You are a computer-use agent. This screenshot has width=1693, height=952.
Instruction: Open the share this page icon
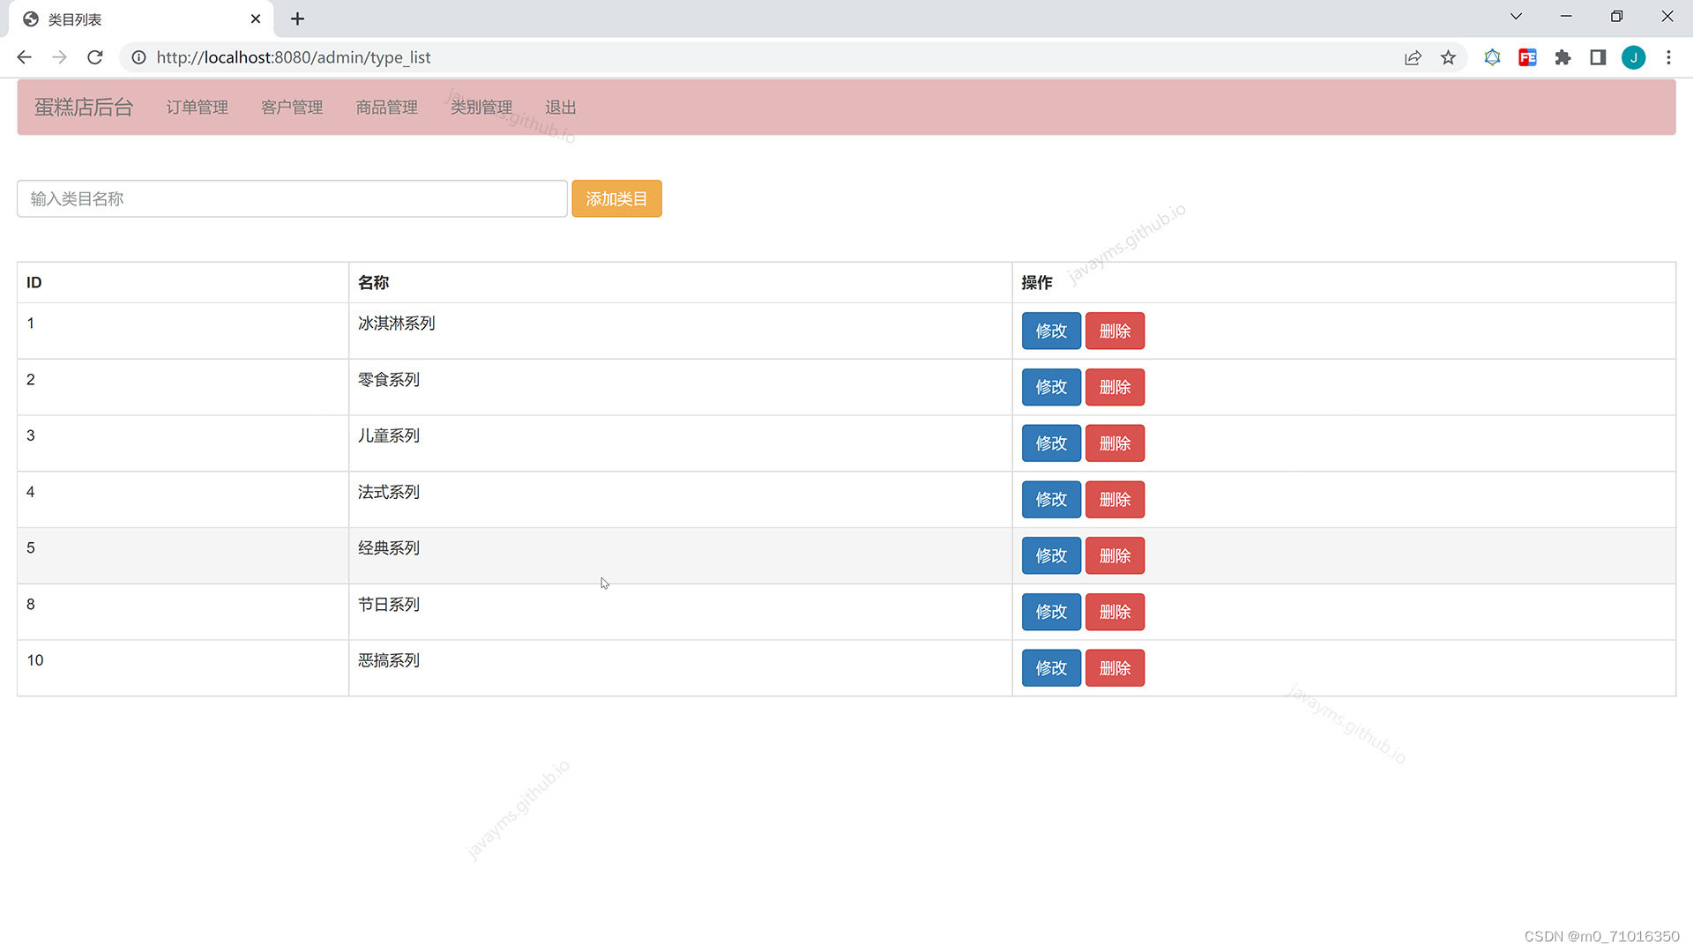pos(1413,57)
